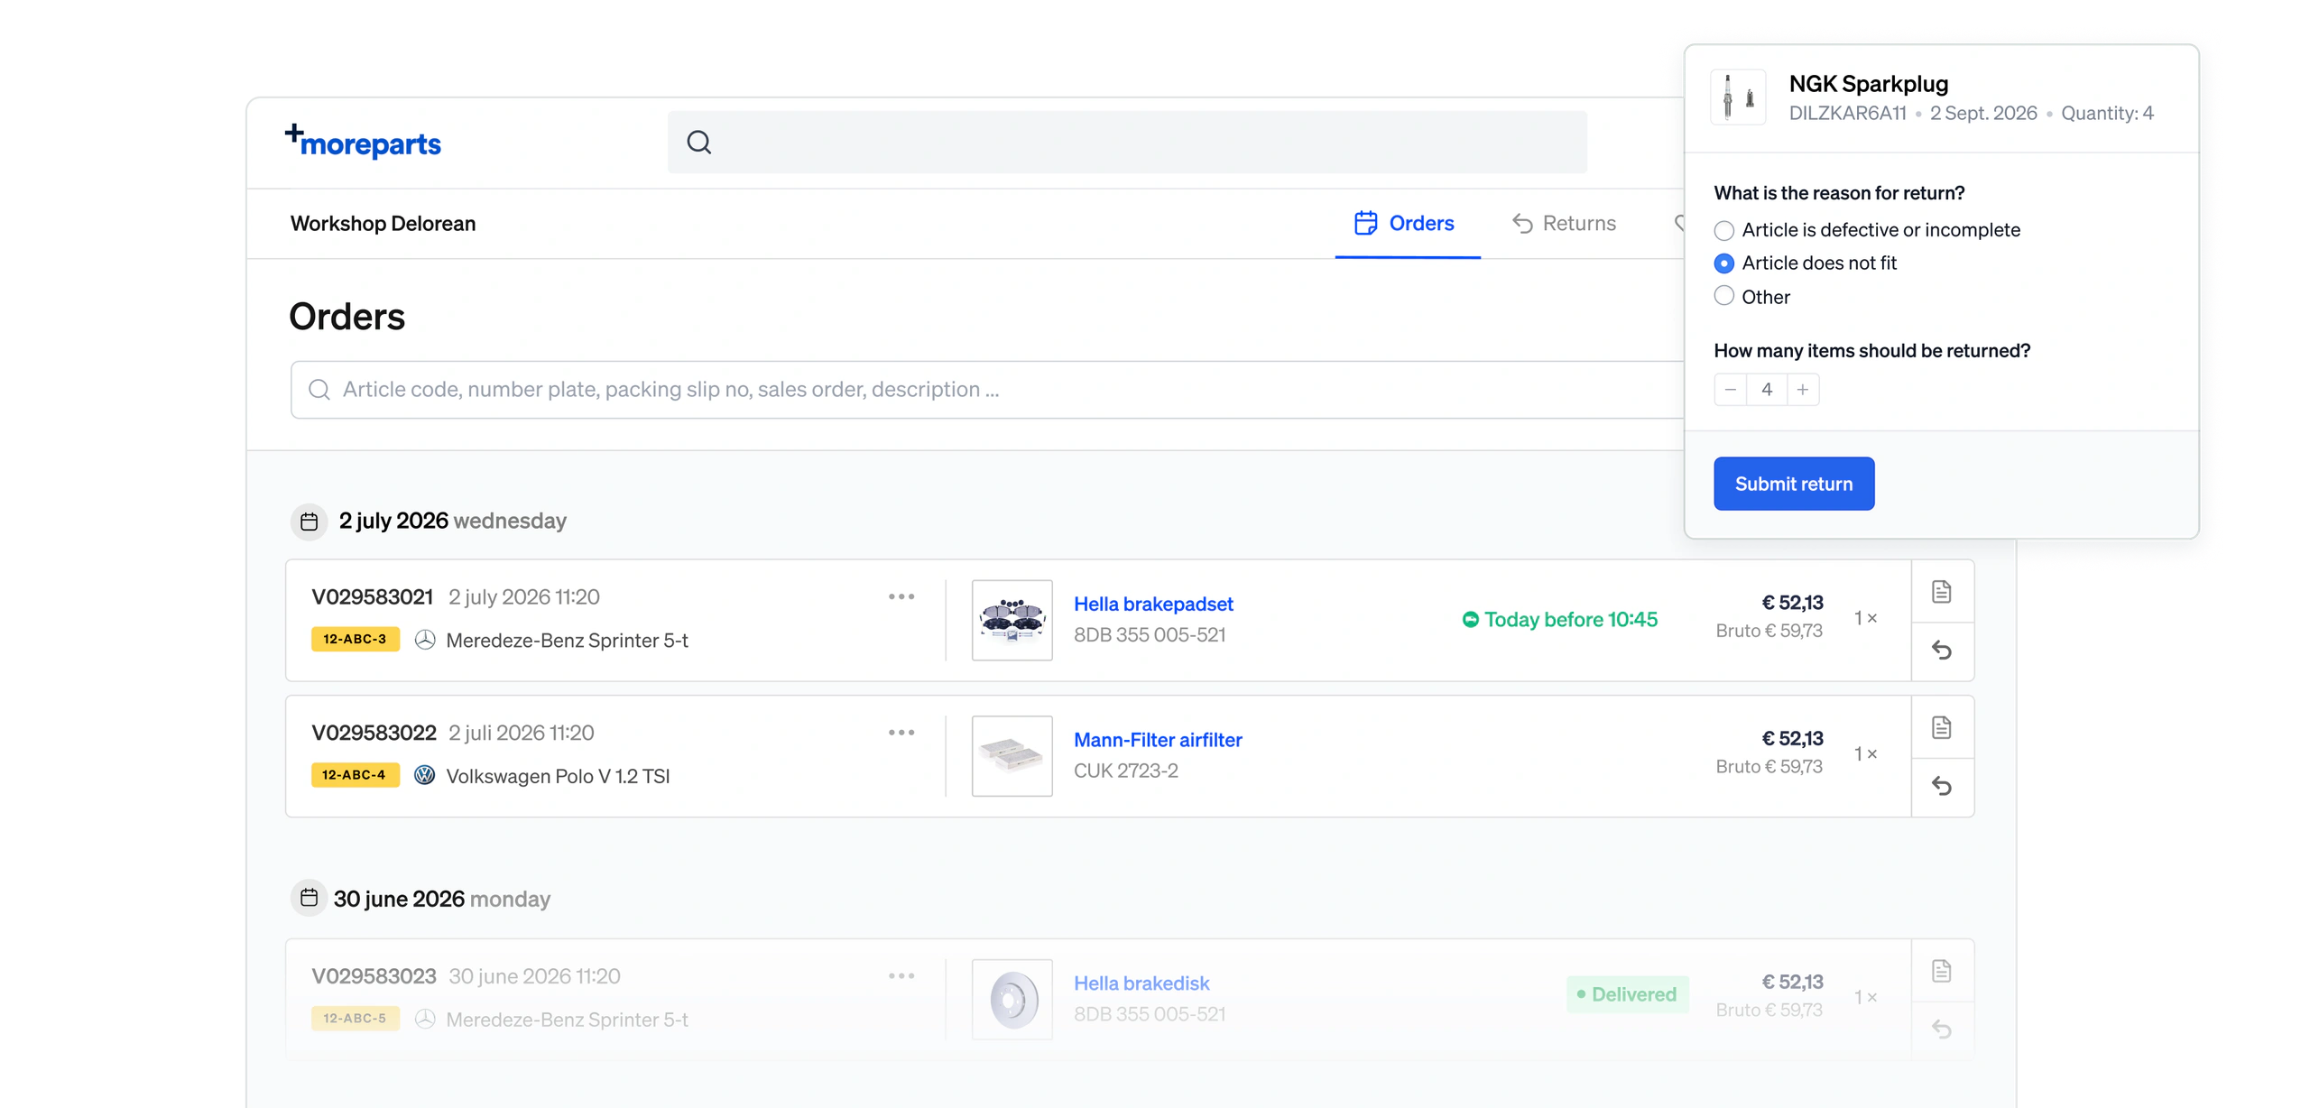Image resolution: width=2310 pixels, height=1108 pixels.
Task: Click the top search magnifier icon
Action: 698,143
